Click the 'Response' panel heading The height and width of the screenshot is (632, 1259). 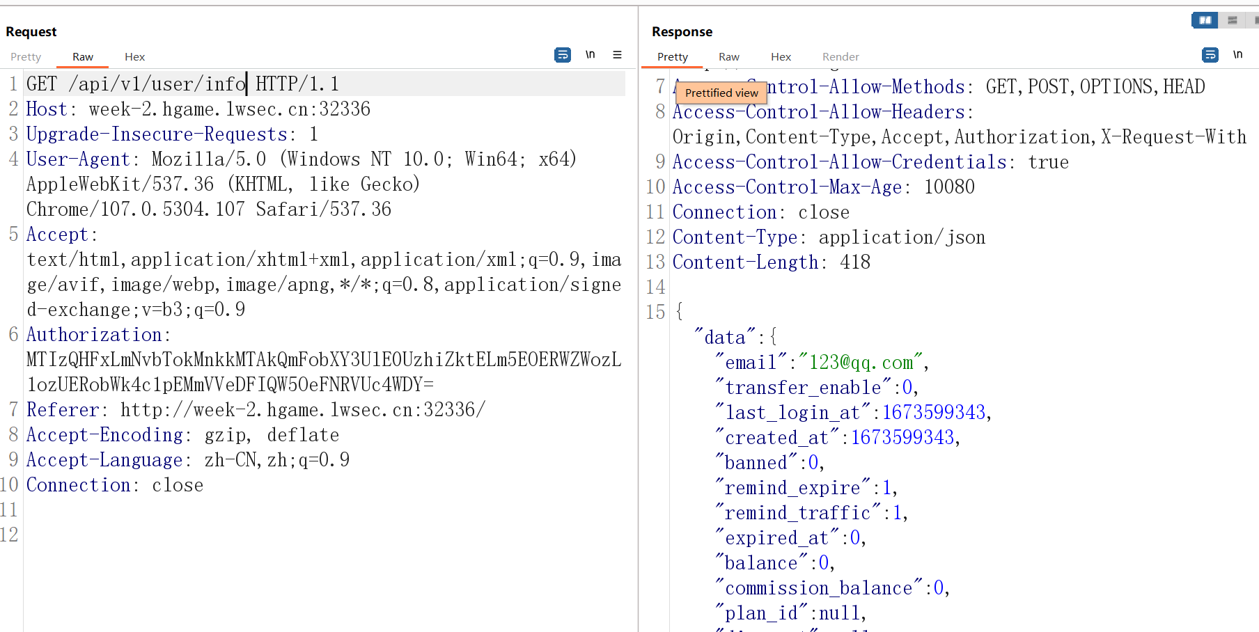point(682,32)
